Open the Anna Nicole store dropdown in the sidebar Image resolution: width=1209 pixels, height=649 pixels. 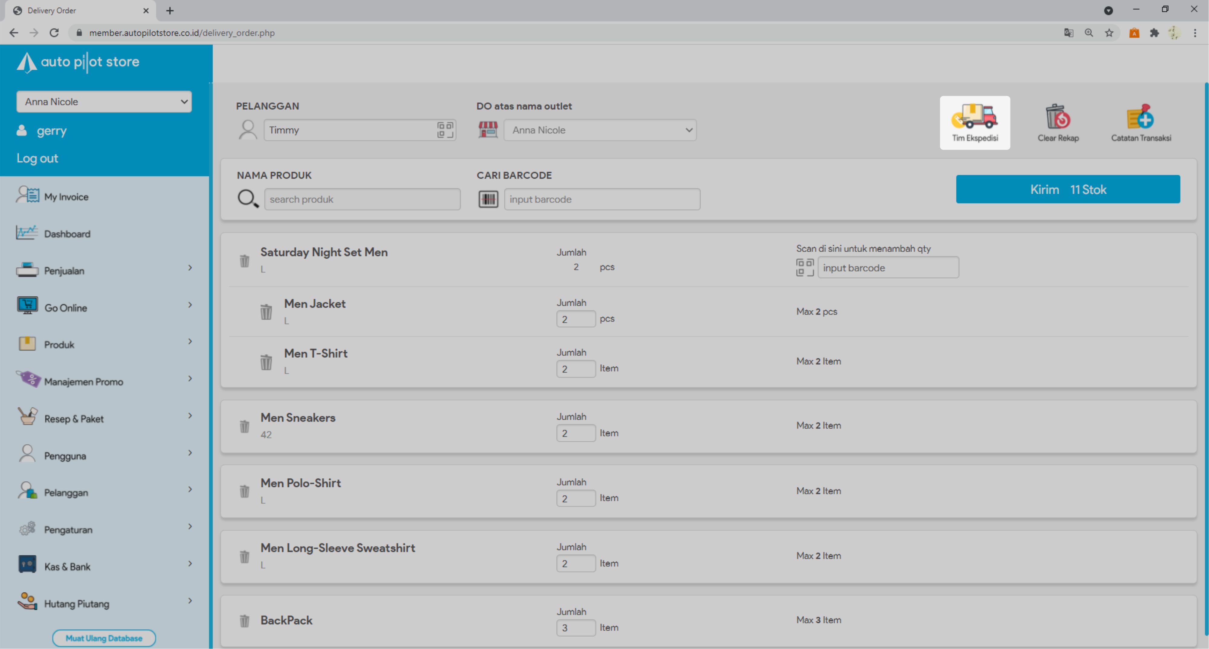point(104,102)
